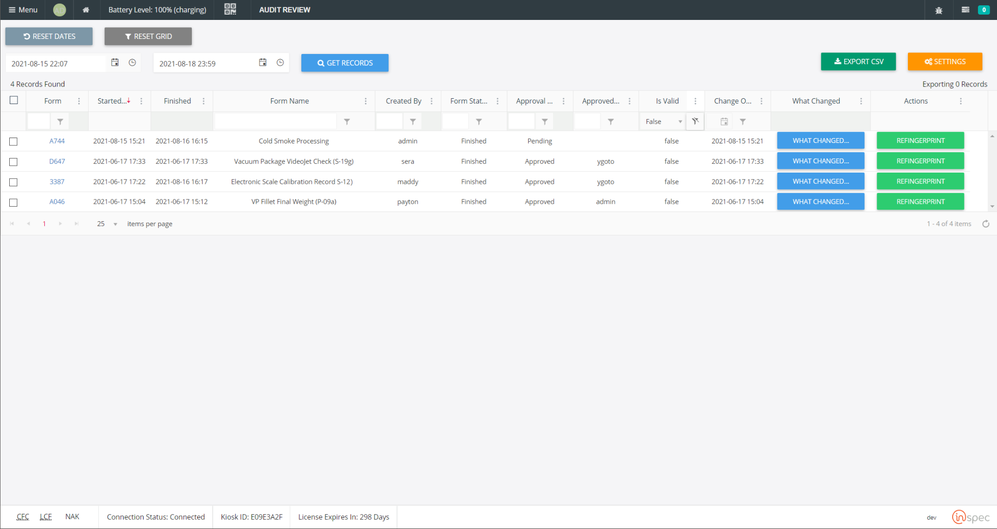Click the calendar icon for end date
The width and height of the screenshot is (997, 529).
pyautogui.click(x=263, y=63)
